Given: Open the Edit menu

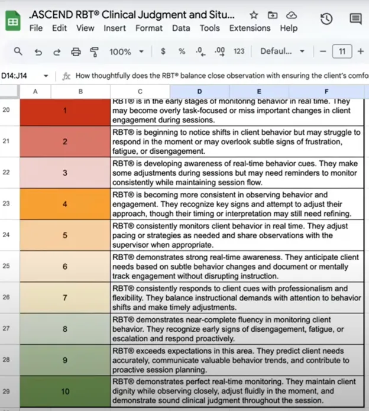Looking at the screenshot, I should (59, 28).
